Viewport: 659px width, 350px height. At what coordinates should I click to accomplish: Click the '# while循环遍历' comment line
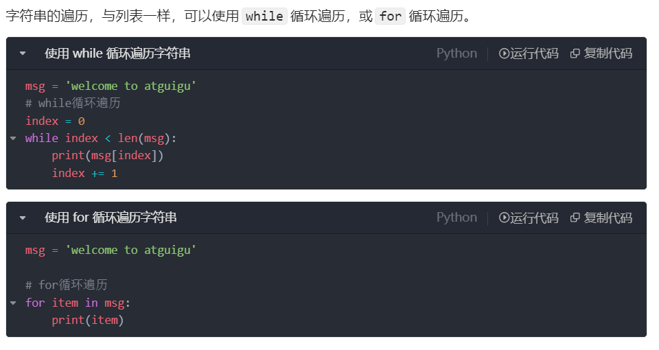point(73,104)
